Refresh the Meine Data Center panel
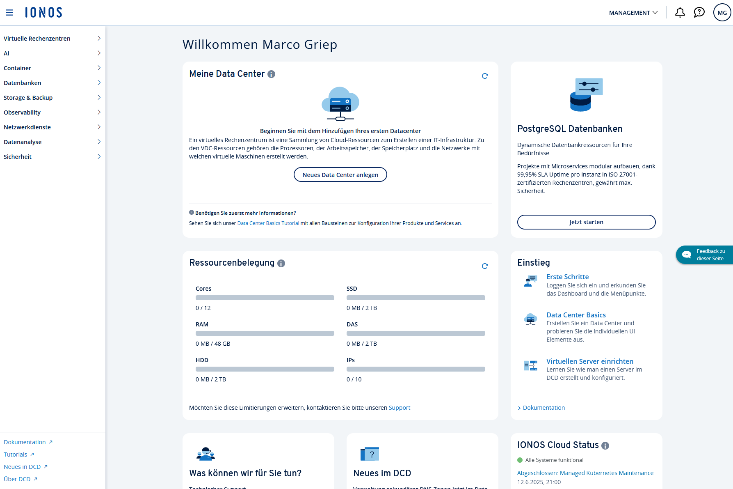This screenshot has width=733, height=489. click(x=484, y=76)
